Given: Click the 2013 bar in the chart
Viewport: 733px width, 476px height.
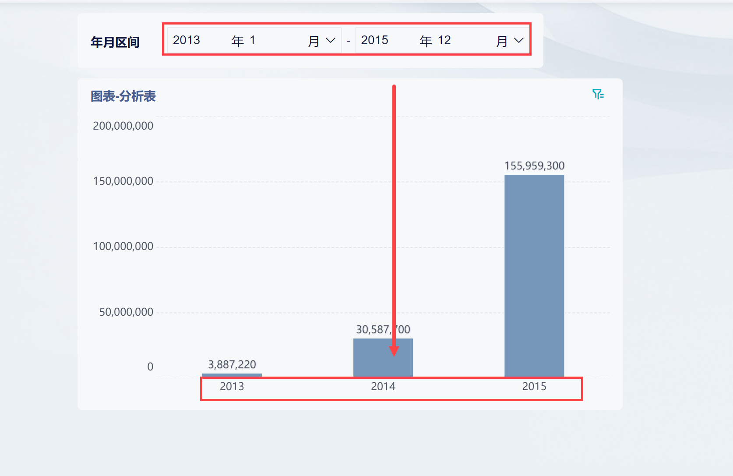Looking at the screenshot, I should click(232, 375).
